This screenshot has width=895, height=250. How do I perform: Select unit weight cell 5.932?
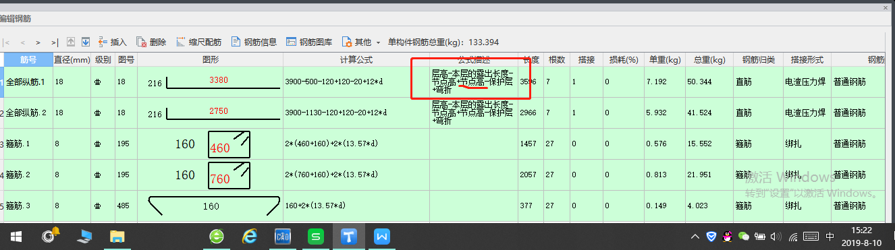click(665, 113)
